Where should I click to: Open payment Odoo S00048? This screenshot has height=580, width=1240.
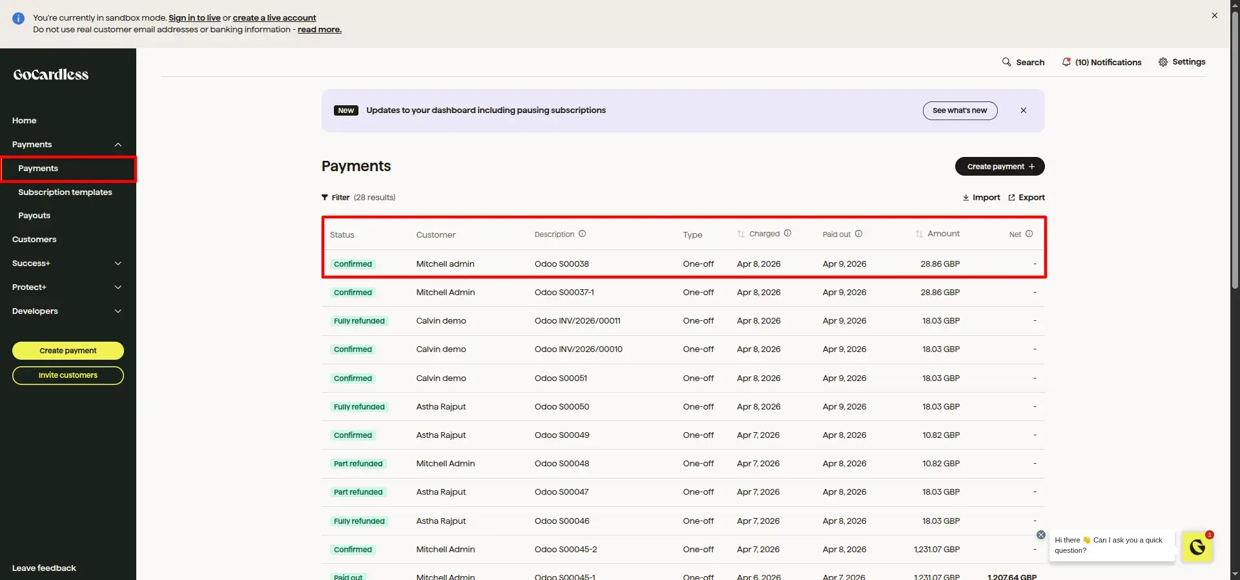683,464
